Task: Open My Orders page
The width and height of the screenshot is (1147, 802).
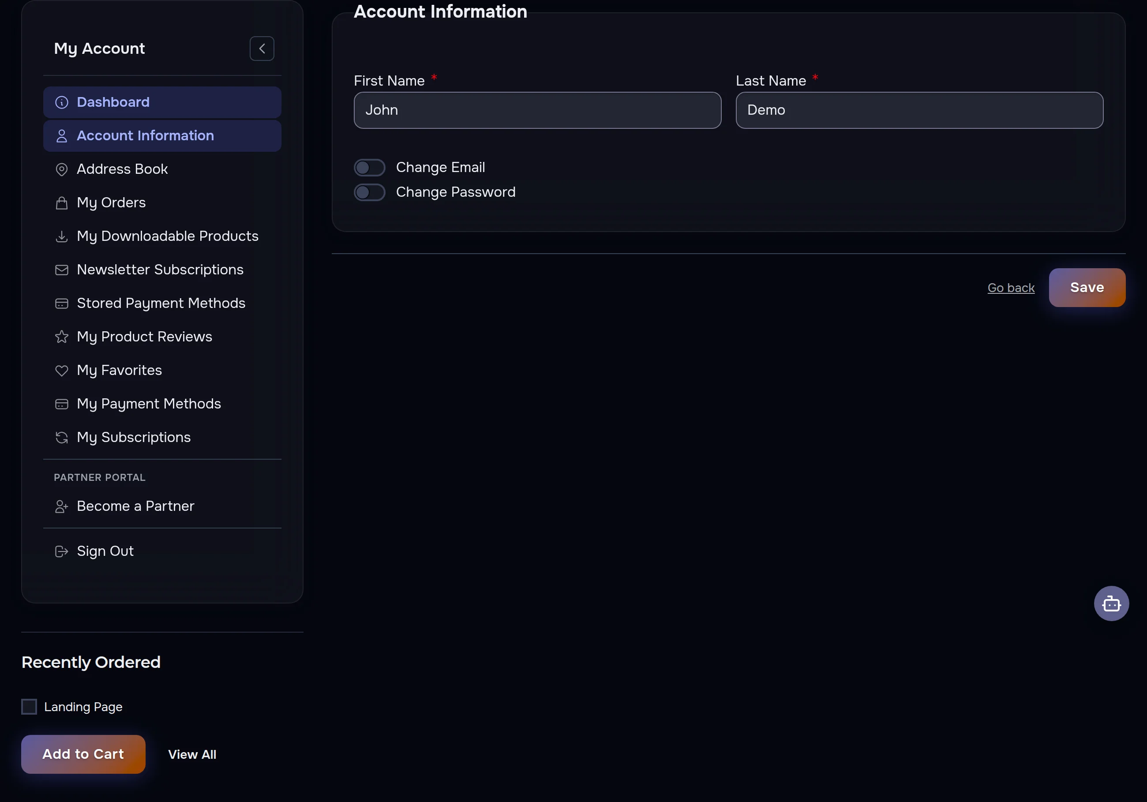Action: point(162,203)
